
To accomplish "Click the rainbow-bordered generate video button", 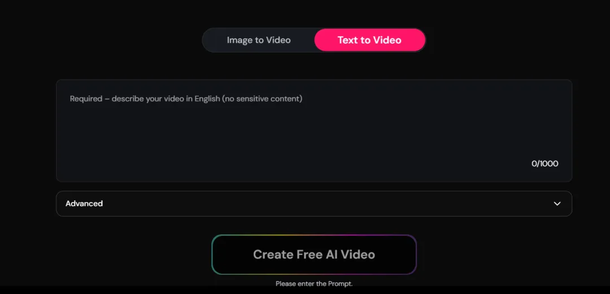I will 314,254.
